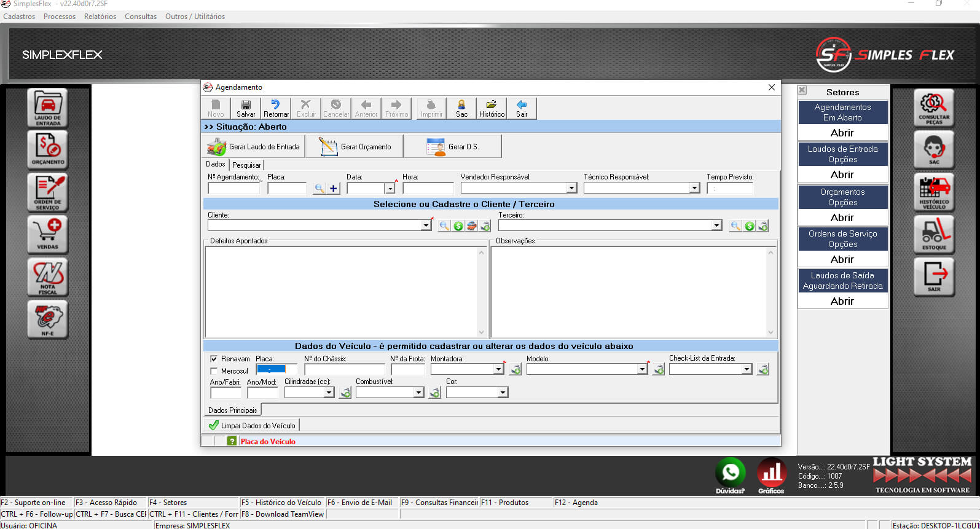The image size is (980, 529).
Task: Open the Gráficos chart icon
Action: click(x=771, y=476)
